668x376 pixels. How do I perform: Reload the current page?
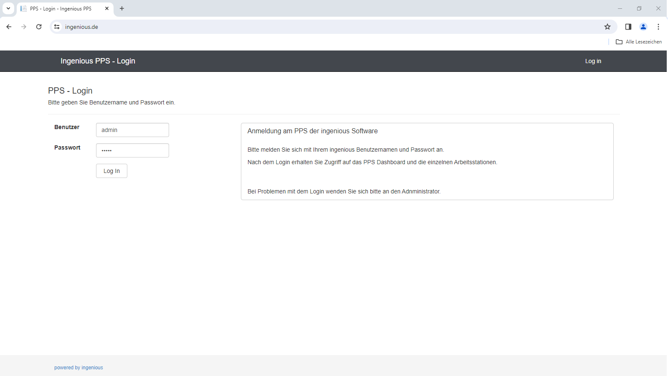tap(39, 27)
